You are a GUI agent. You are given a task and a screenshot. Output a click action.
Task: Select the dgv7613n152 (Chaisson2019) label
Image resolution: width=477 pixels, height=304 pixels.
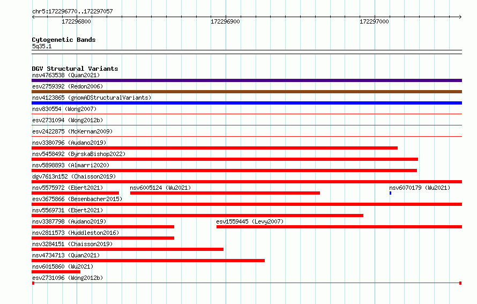(x=74, y=176)
